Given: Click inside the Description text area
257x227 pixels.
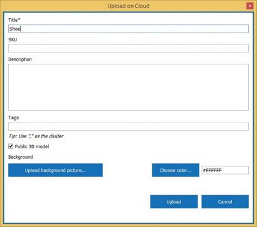Looking at the screenshot, I should coord(128,87).
